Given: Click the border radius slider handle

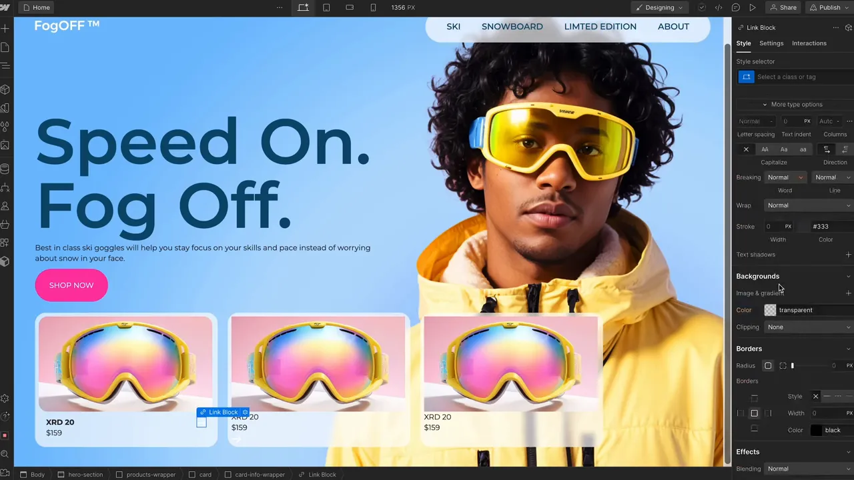Looking at the screenshot, I should coord(793,366).
